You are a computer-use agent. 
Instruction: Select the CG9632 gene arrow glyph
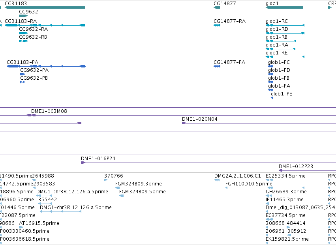23,16
